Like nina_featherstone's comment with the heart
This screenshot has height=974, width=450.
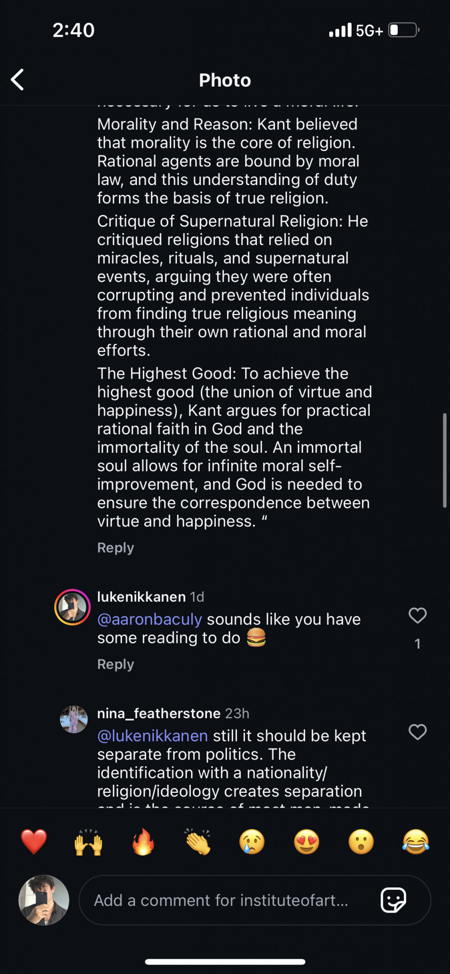point(417,732)
